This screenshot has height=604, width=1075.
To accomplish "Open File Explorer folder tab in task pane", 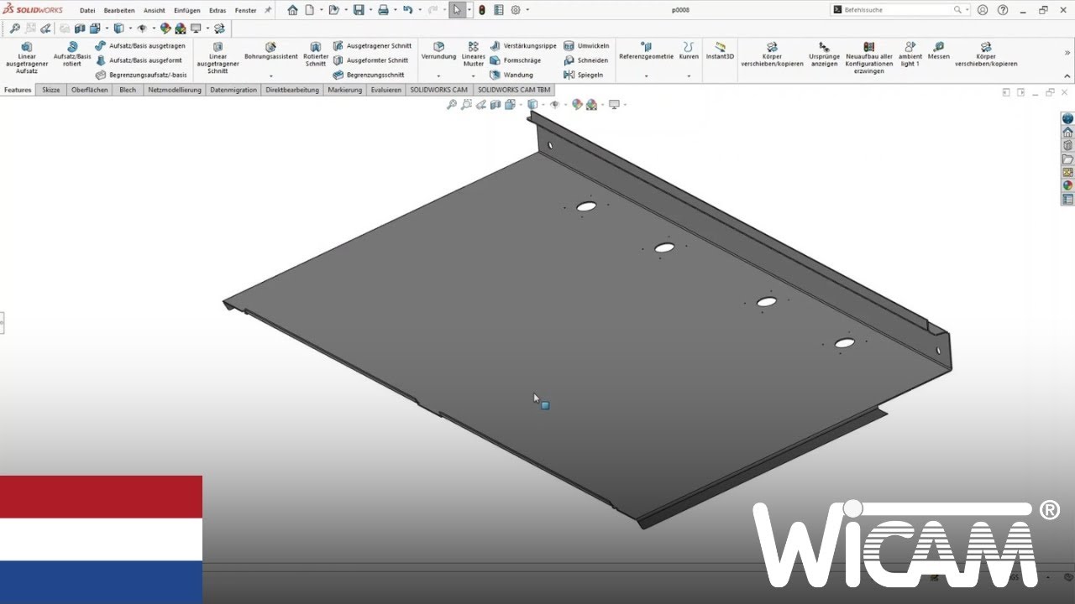I will coord(1067,159).
